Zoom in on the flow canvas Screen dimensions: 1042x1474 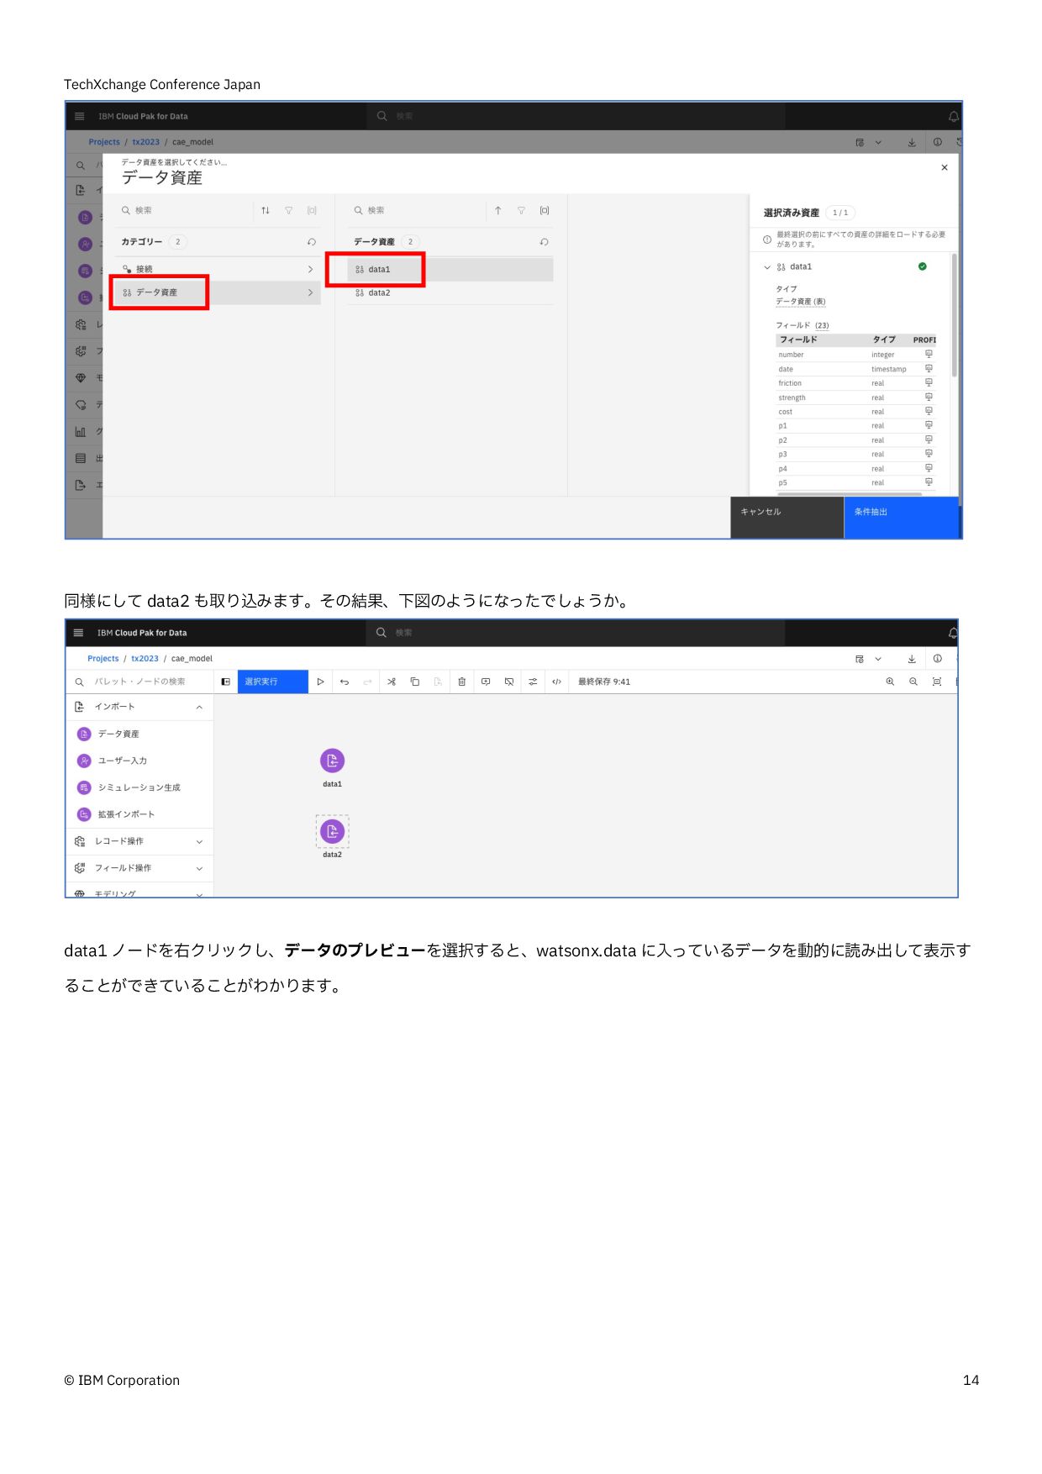tap(889, 682)
